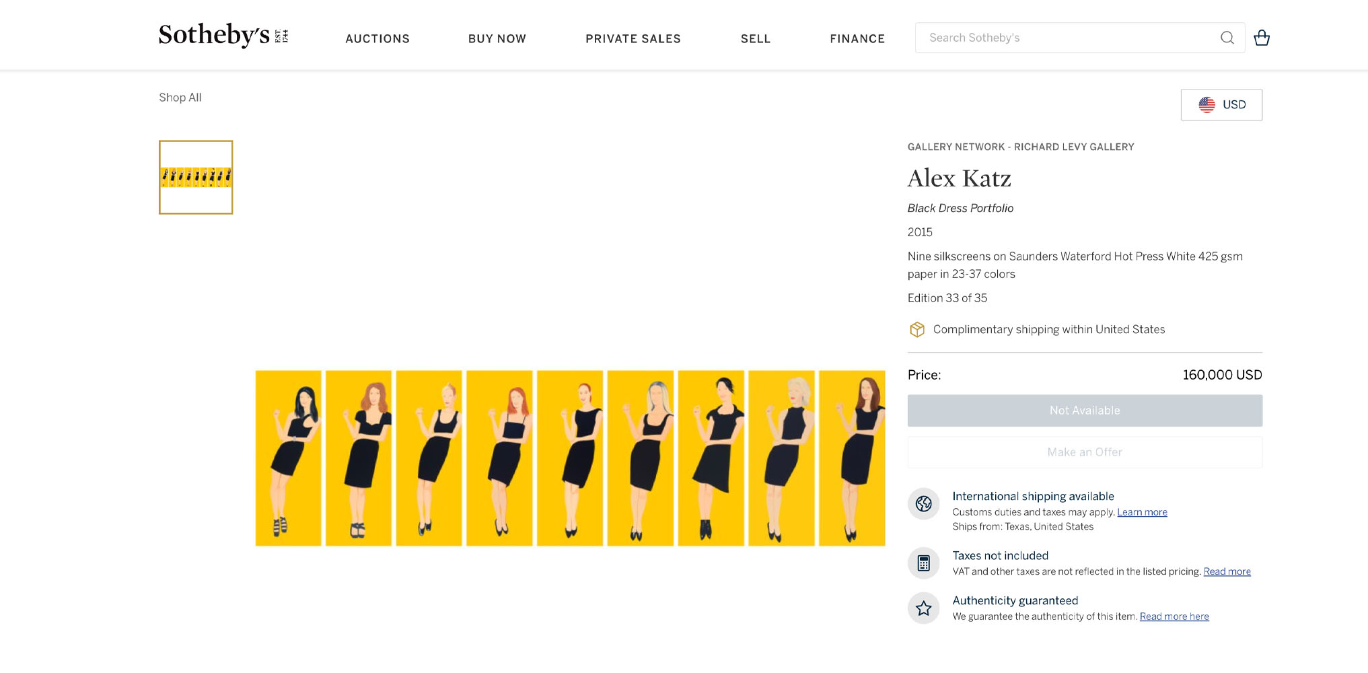
Task: Open the shopping bag icon
Action: (x=1262, y=38)
